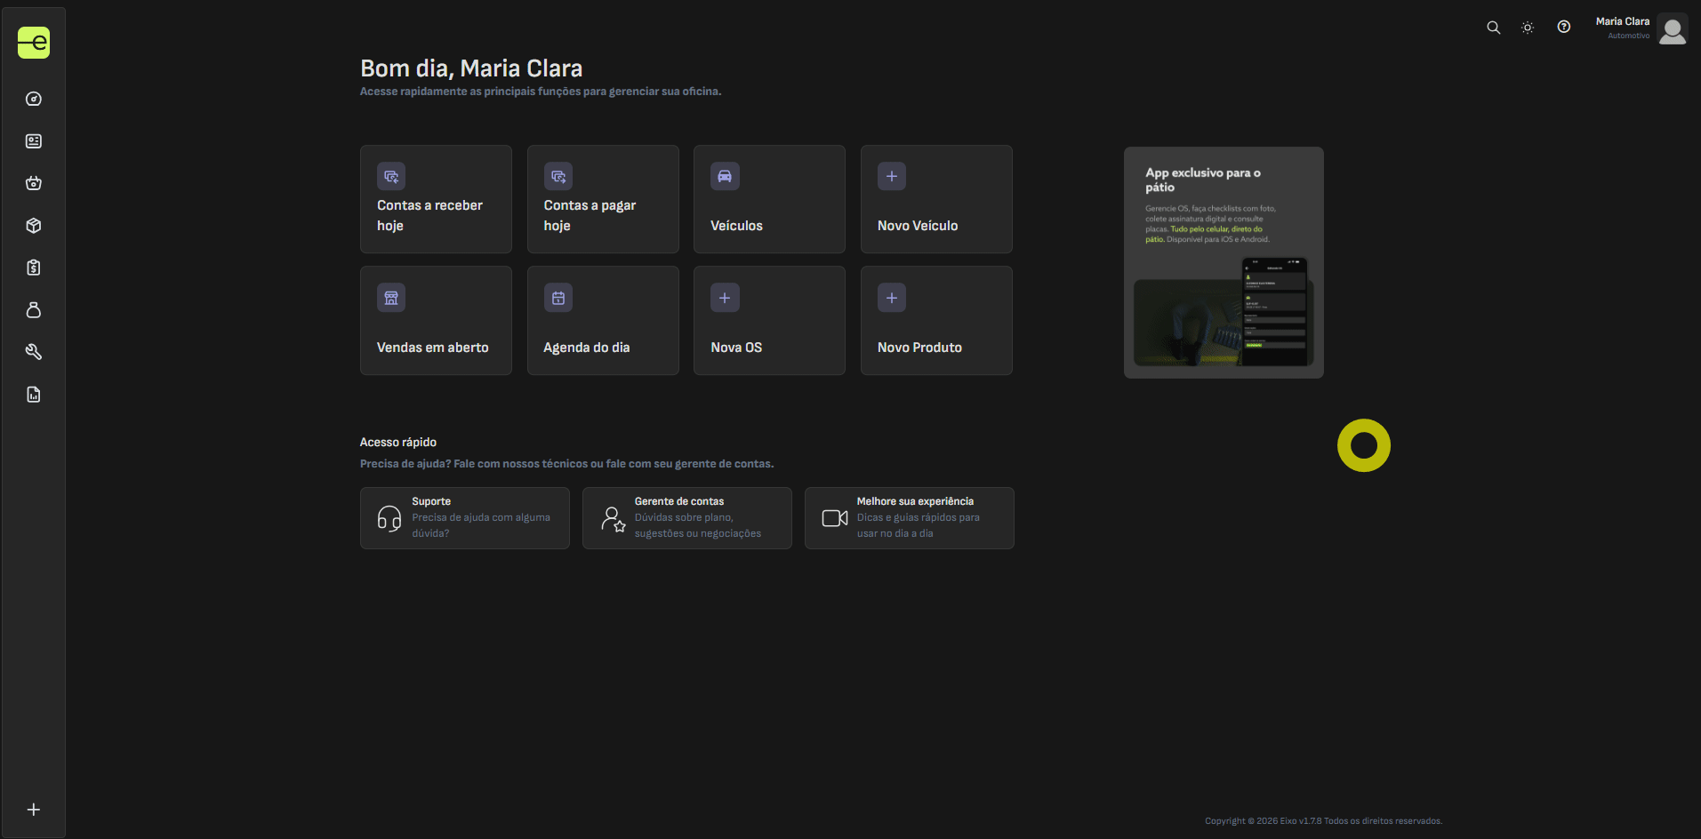Image resolution: width=1701 pixels, height=839 pixels.
Task: Click the clipboard dollar sidebar icon
Action: tap(34, 268)
